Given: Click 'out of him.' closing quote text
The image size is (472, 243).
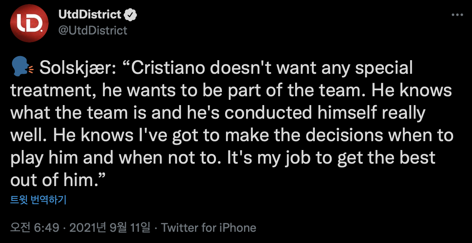Looking at the screenshot, I should [57, 181].
